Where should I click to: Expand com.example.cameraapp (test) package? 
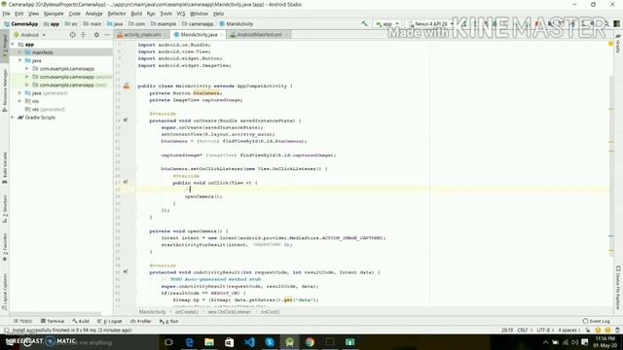(27, 85)
